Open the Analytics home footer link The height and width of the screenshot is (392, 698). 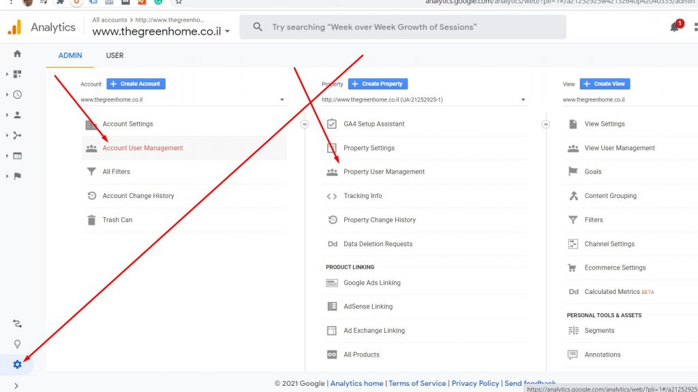(x=356, y=383)
